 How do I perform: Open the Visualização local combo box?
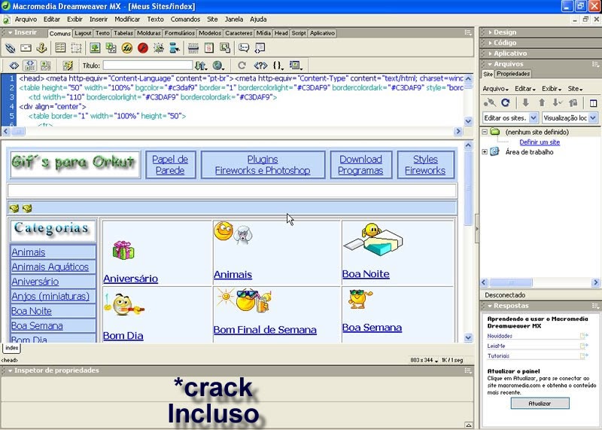tap(570, 118)
